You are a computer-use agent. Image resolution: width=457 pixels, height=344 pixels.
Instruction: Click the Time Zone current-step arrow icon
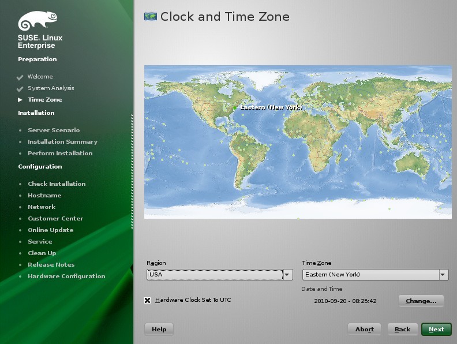20,100
